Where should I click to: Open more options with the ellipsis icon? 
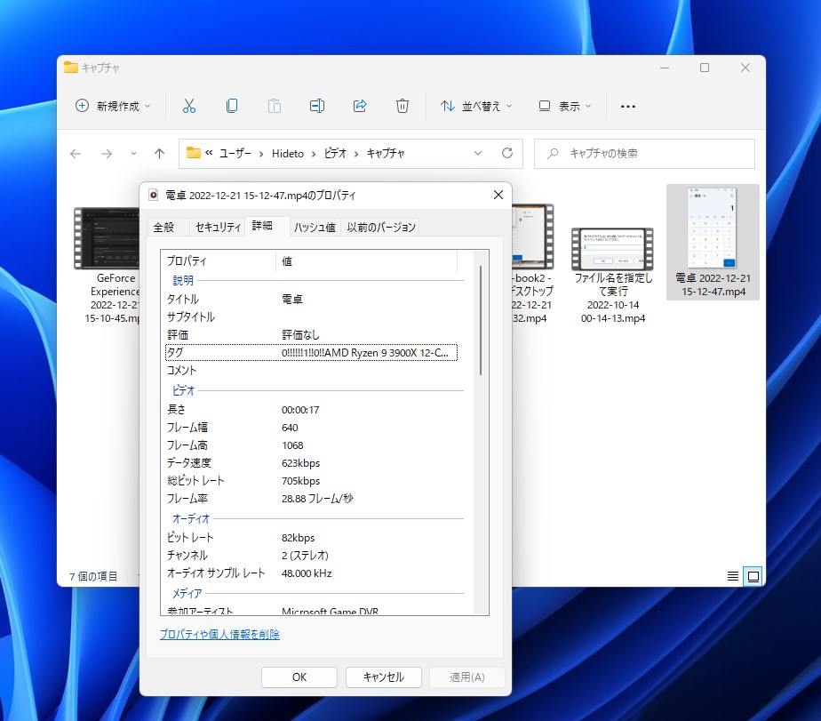[627, 107]
